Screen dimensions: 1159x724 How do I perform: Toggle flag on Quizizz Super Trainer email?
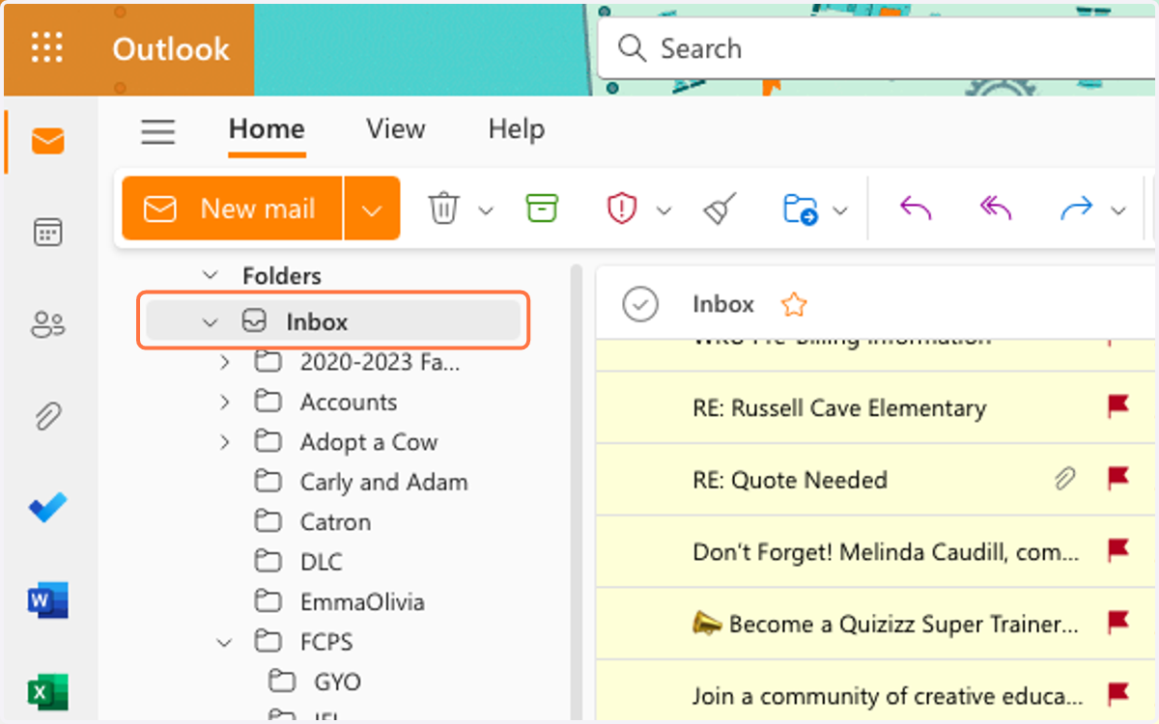1118,623
